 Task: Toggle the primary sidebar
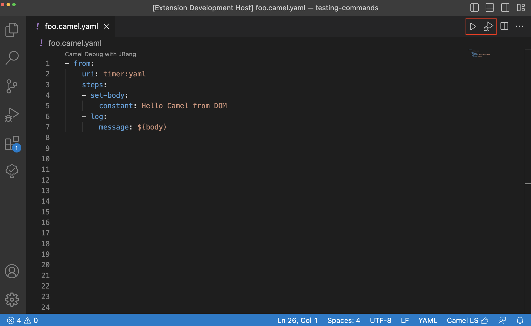pos(474,8)
